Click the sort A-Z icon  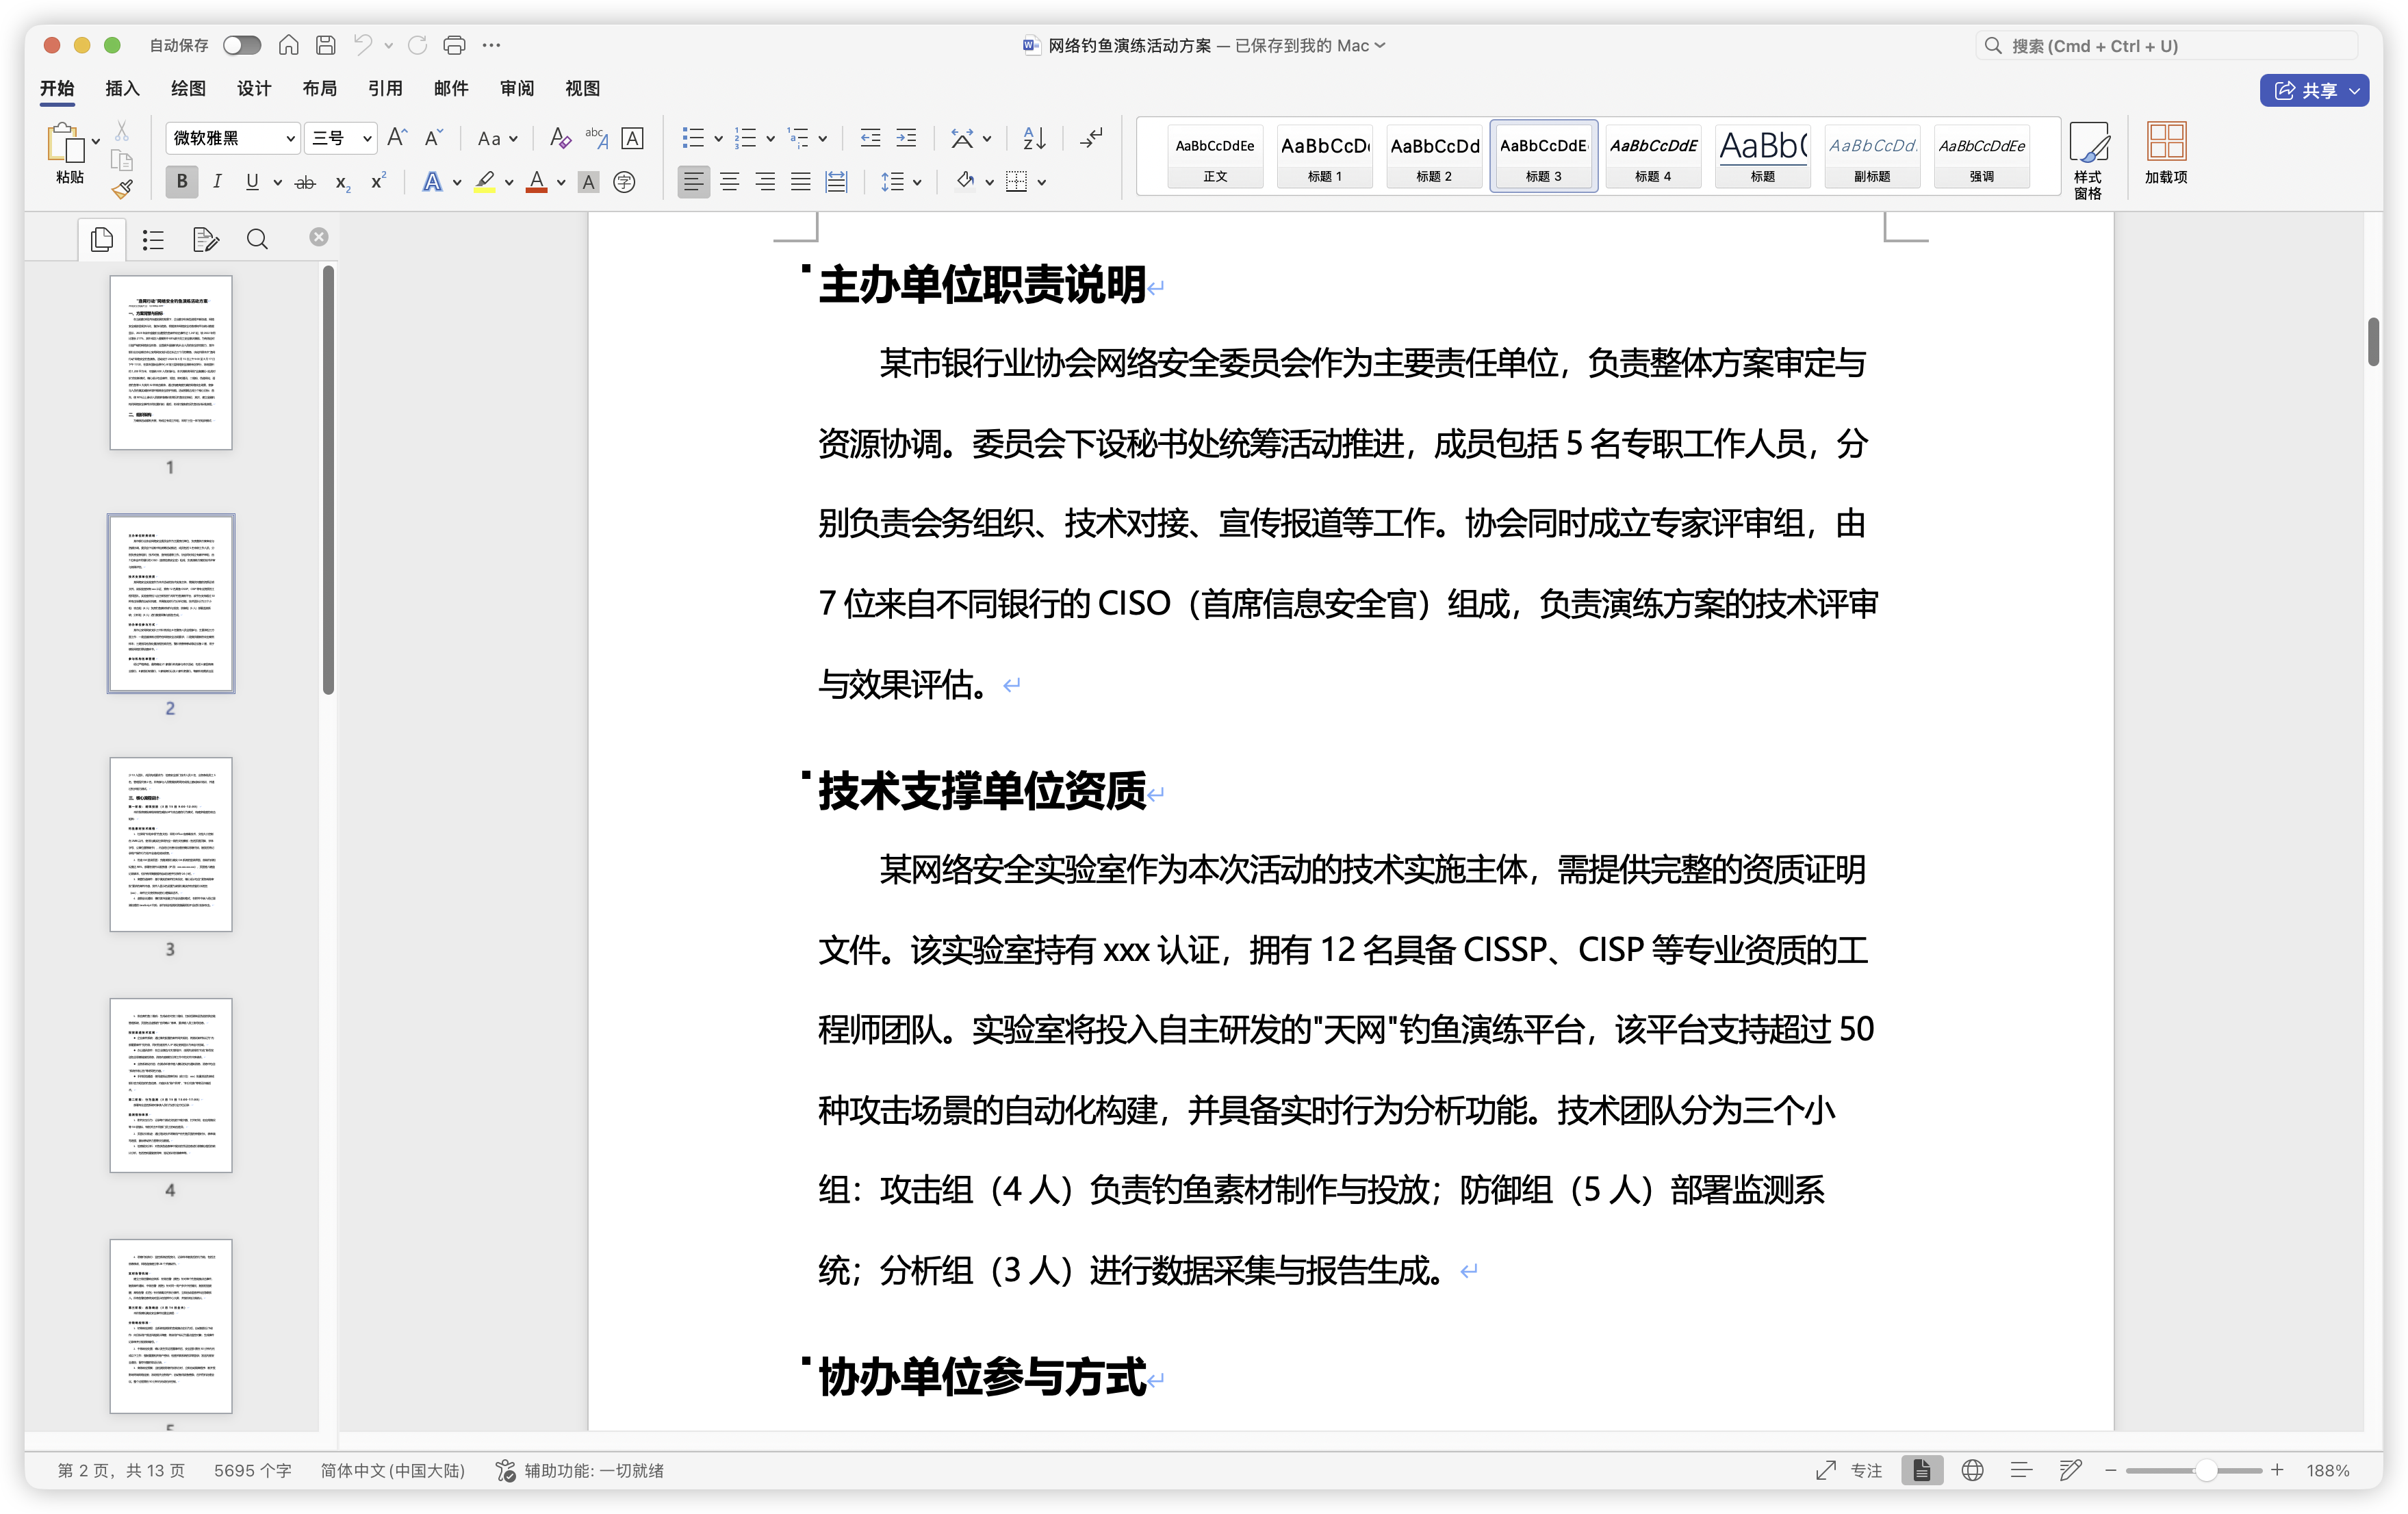[1033, 138]
